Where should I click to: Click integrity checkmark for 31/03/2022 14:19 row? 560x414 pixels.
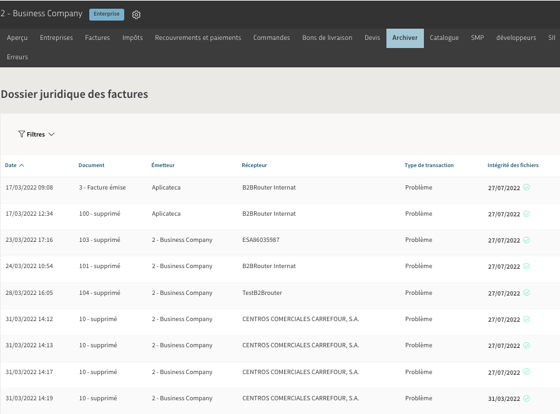coord(526,398)
